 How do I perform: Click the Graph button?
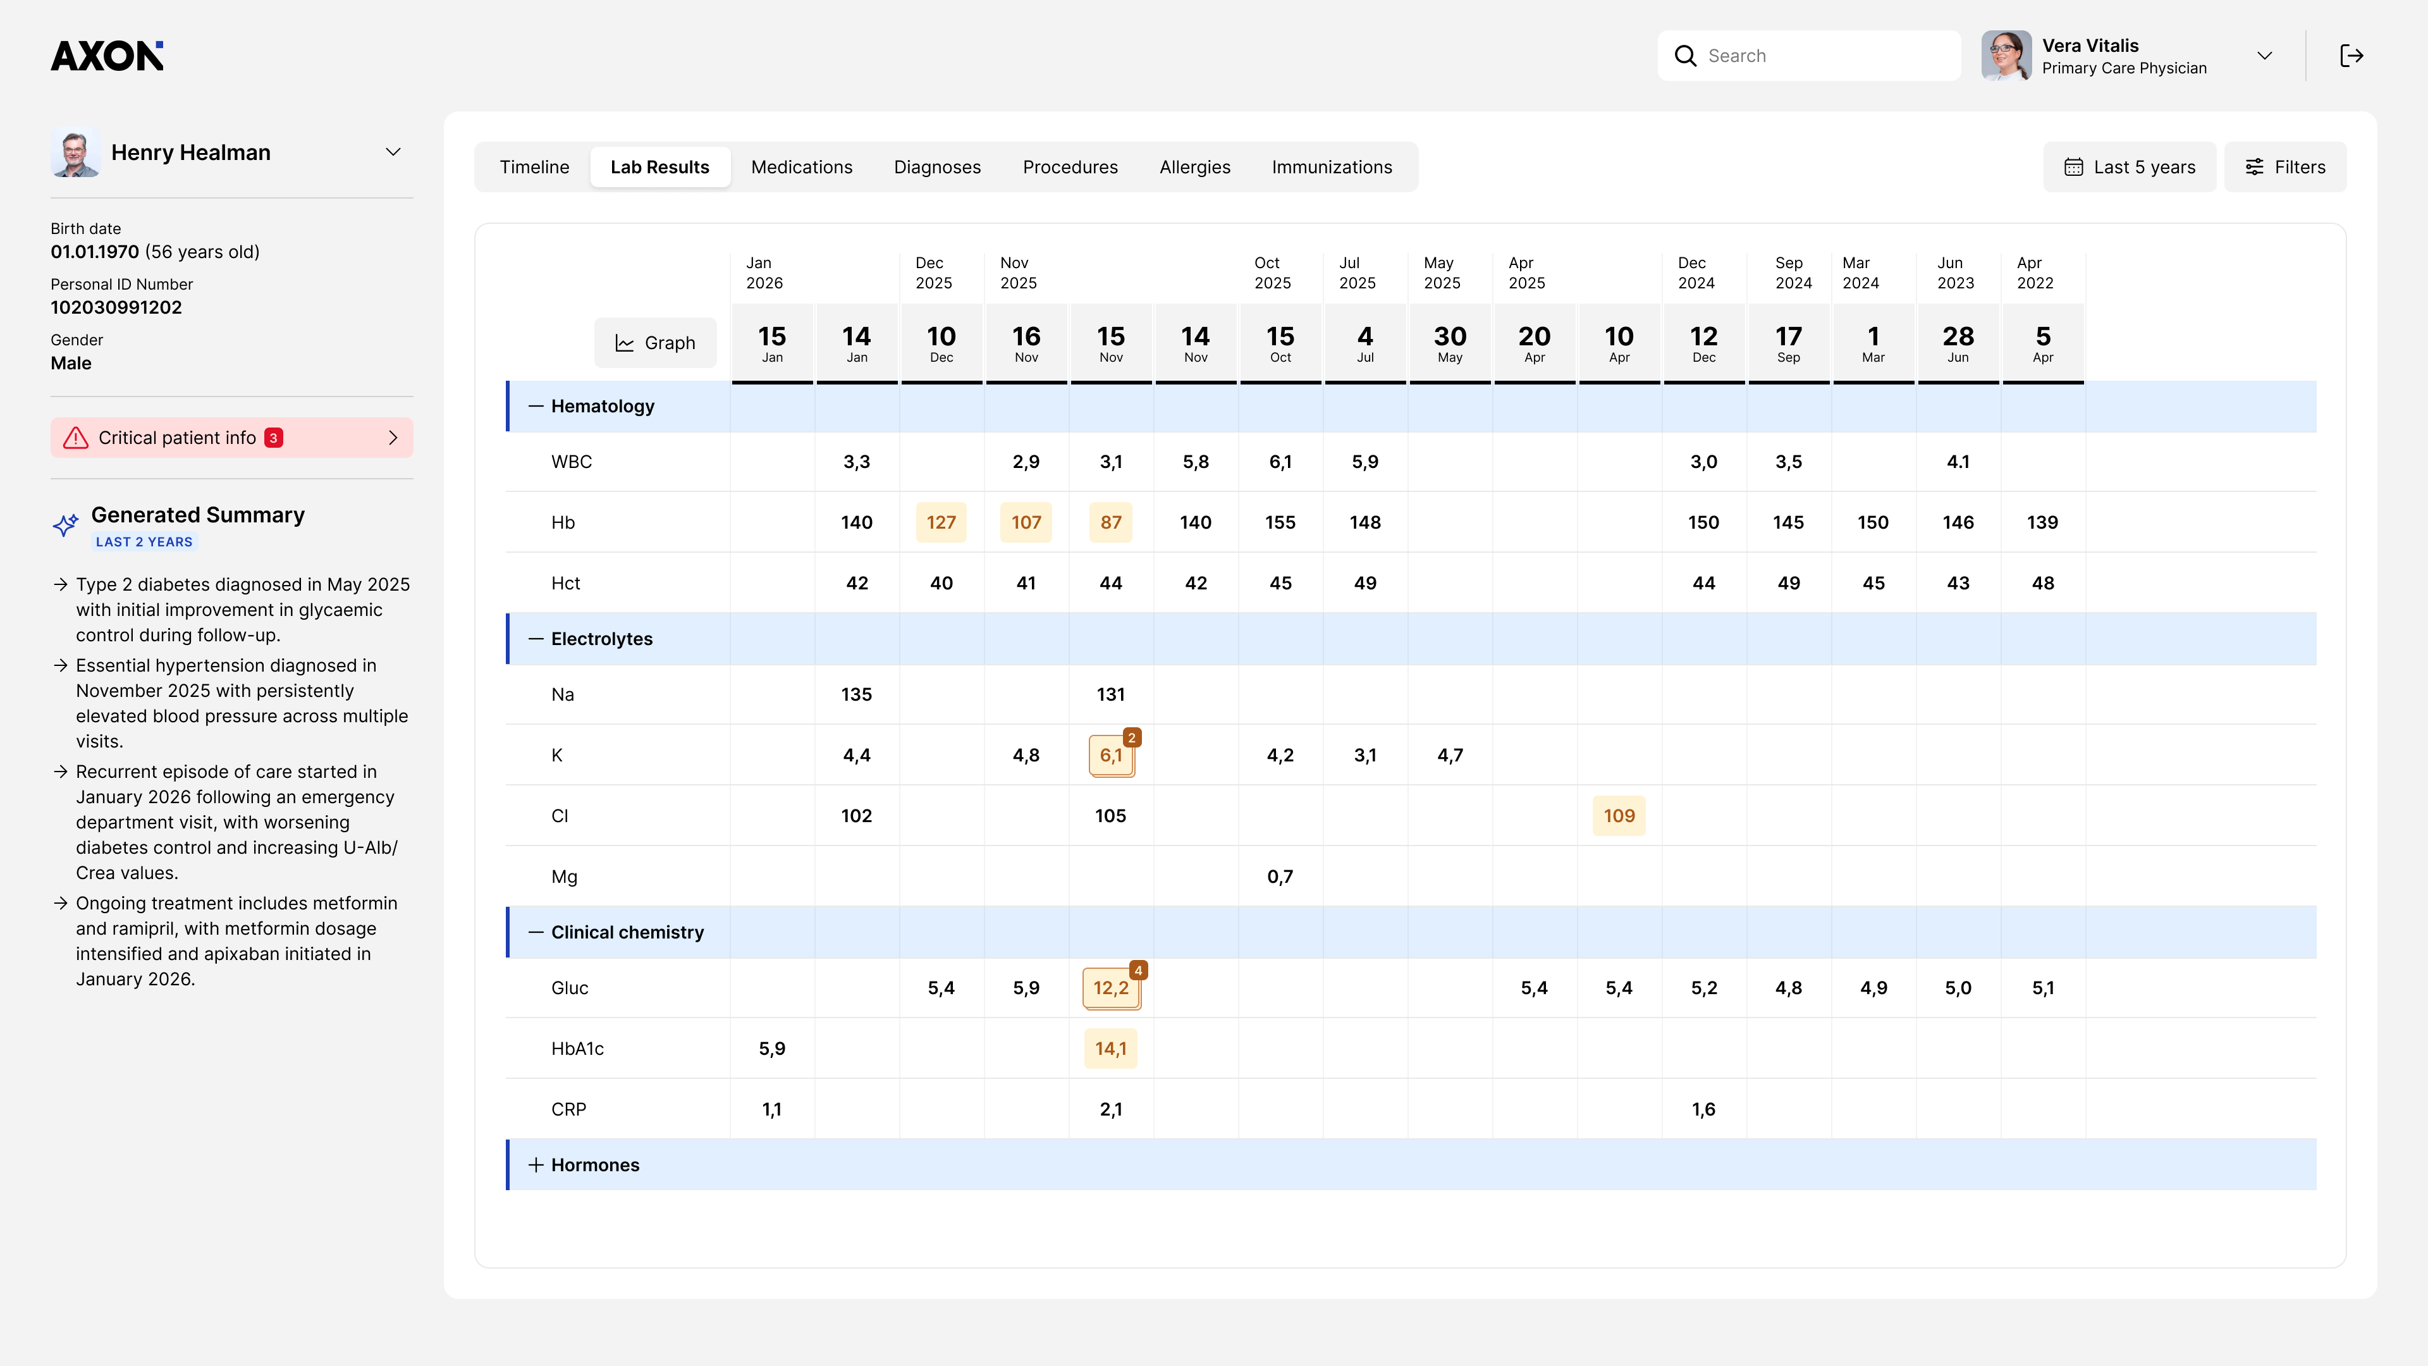[x=655, y=343]
